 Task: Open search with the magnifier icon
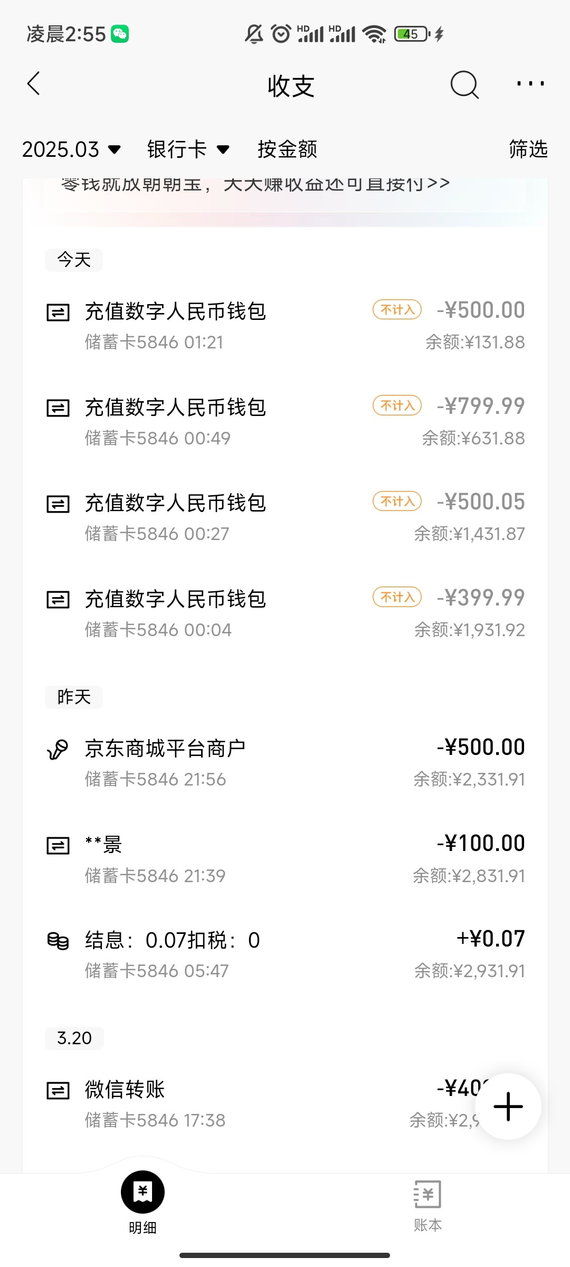464,85
